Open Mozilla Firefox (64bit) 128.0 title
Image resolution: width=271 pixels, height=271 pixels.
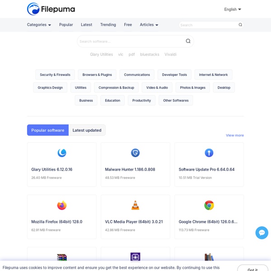[57, 222]
